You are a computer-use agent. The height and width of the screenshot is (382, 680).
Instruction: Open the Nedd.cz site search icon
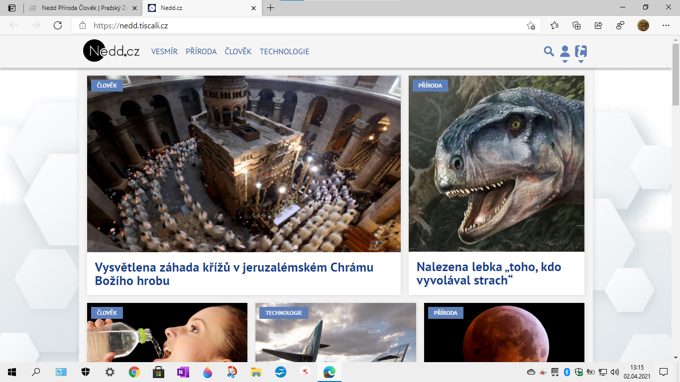coord(549,51)
